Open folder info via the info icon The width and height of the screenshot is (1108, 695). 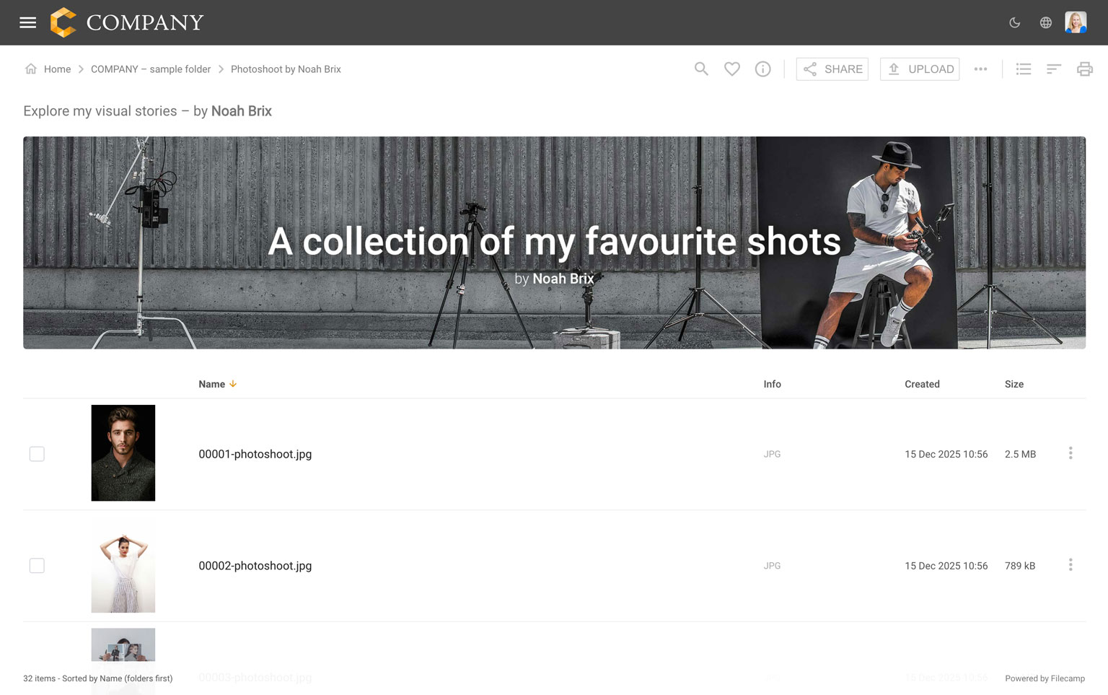point(762,69)
